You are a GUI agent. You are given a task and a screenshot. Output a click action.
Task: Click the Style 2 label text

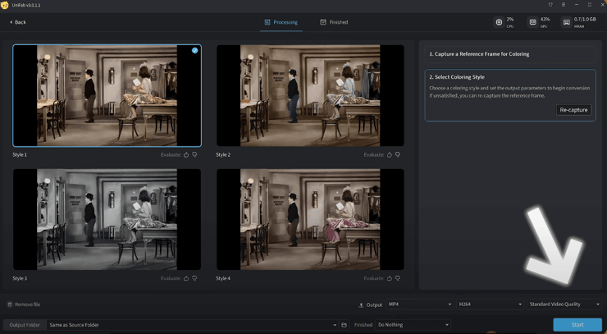[223, 154]
